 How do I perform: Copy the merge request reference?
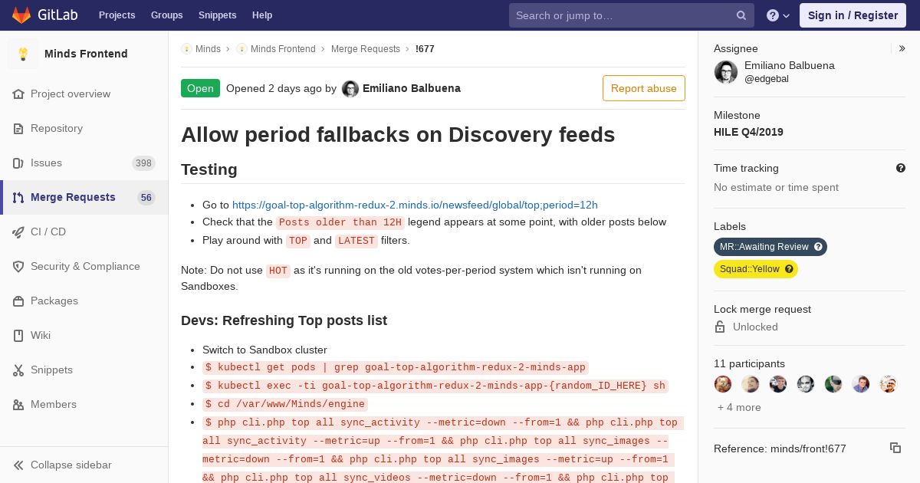(895, 448)
